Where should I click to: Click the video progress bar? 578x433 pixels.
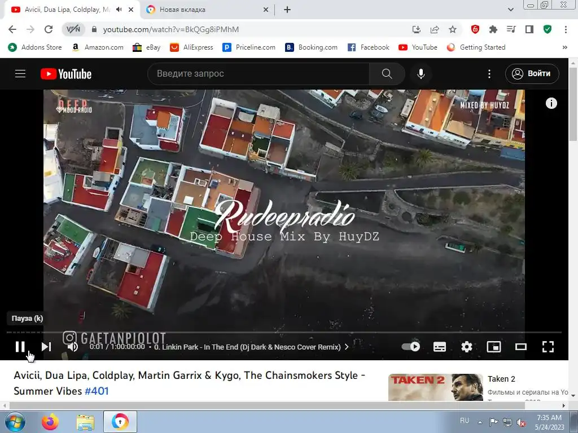coord(284,332)
